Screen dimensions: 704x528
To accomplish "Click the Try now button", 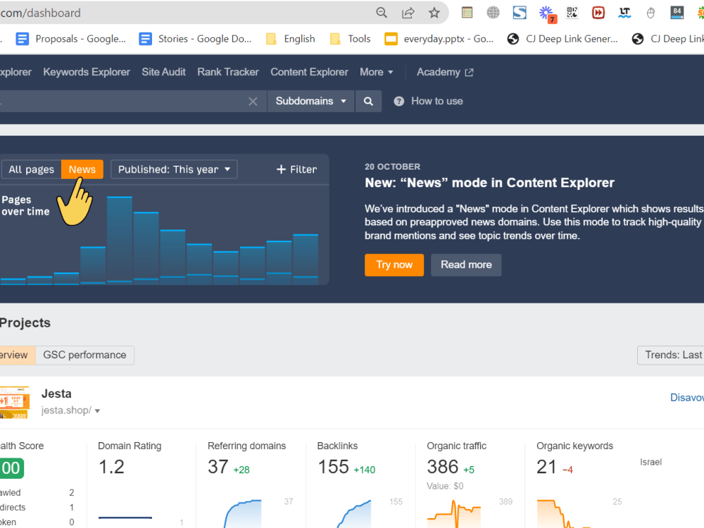I will point(394,265).
